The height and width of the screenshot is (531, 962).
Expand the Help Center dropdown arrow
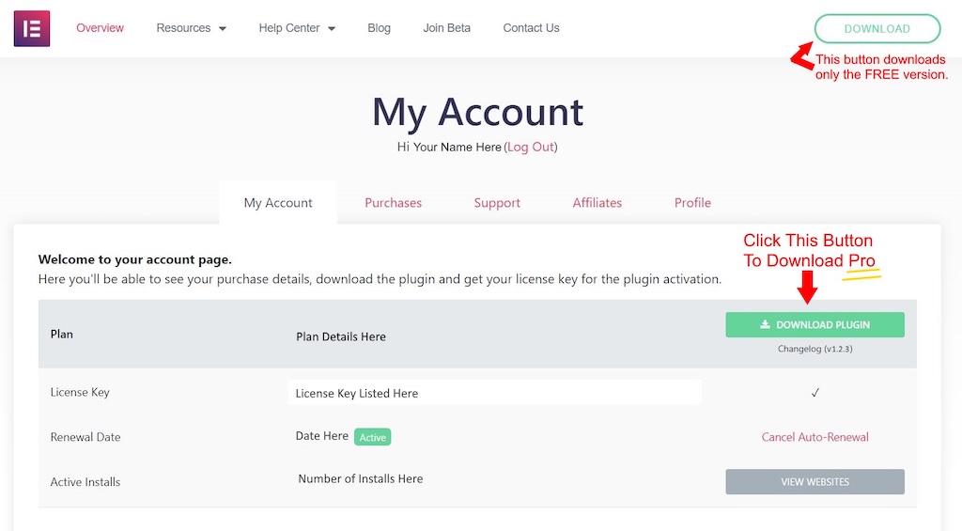[x=332, y=28]
